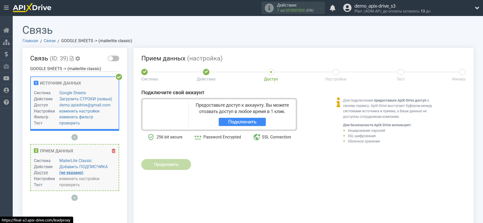Click the SSL Connection globe icon
Viewport: 483px width, 223px height.
pos(257,137)
